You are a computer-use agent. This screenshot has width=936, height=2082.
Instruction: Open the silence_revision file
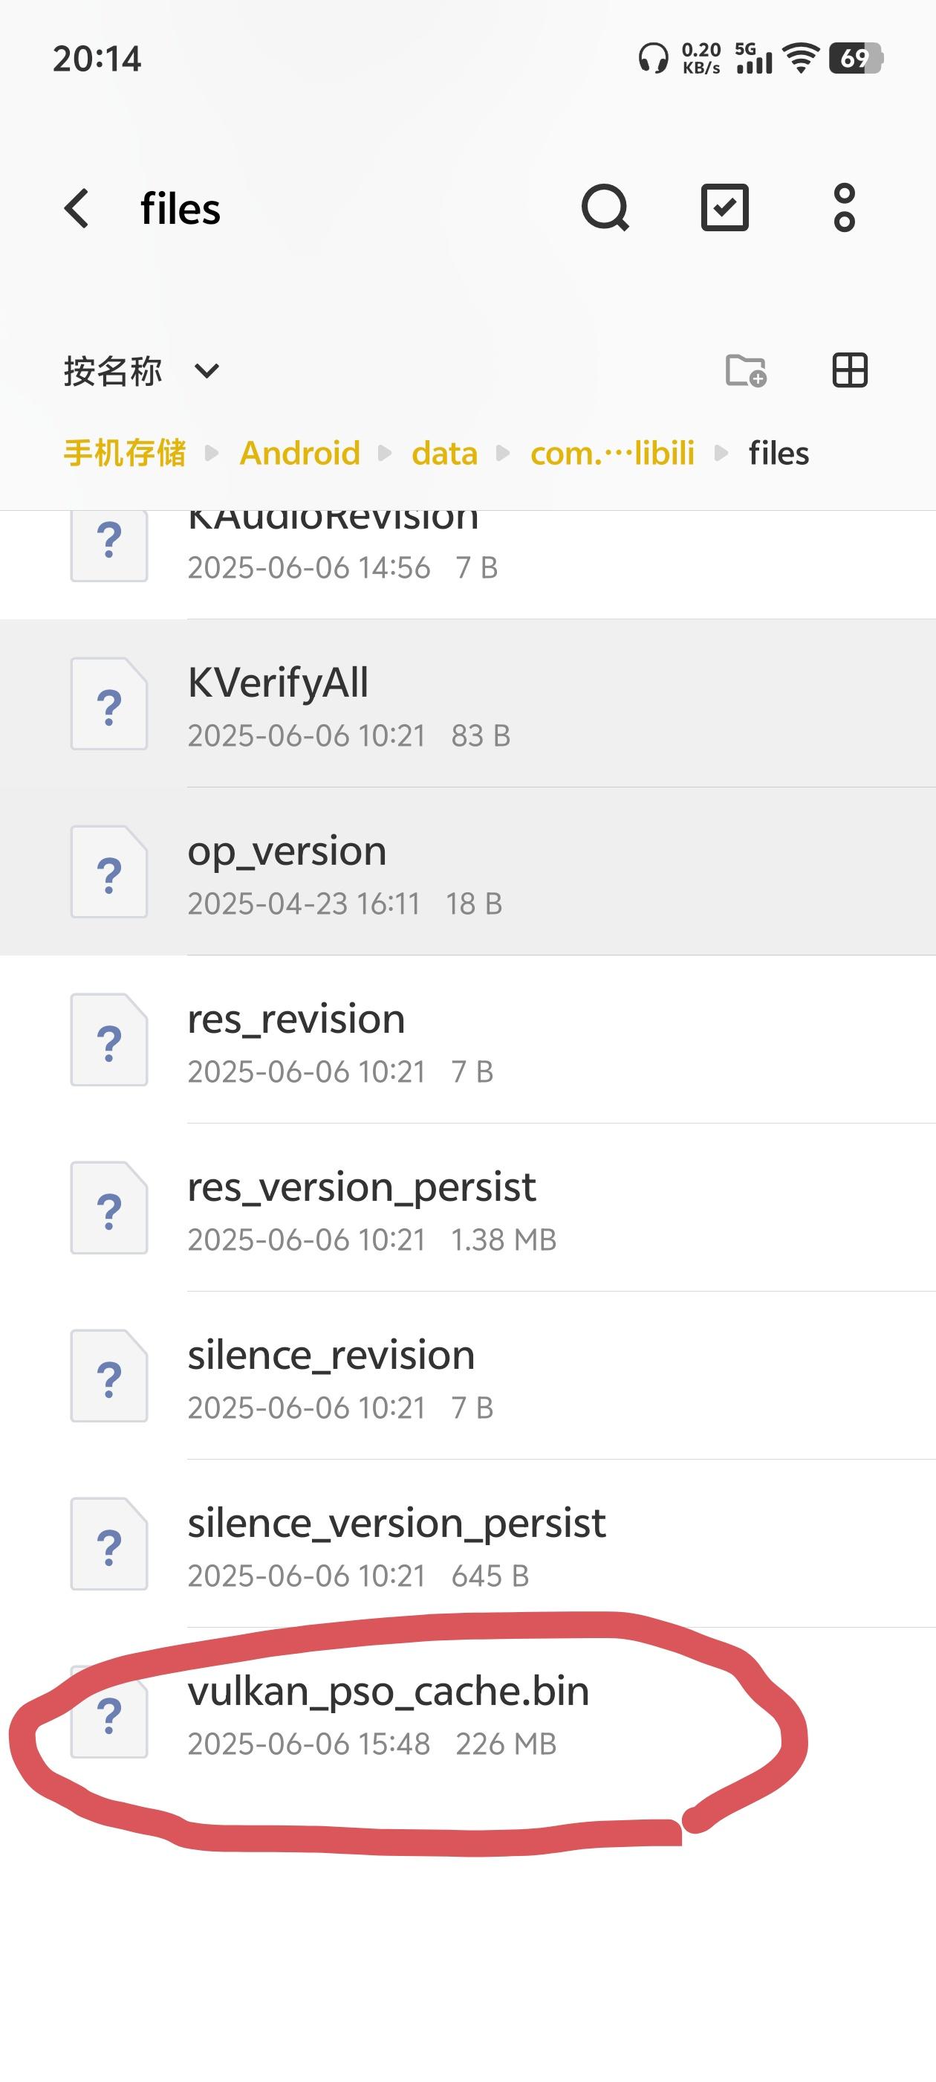coord(331,1376)
